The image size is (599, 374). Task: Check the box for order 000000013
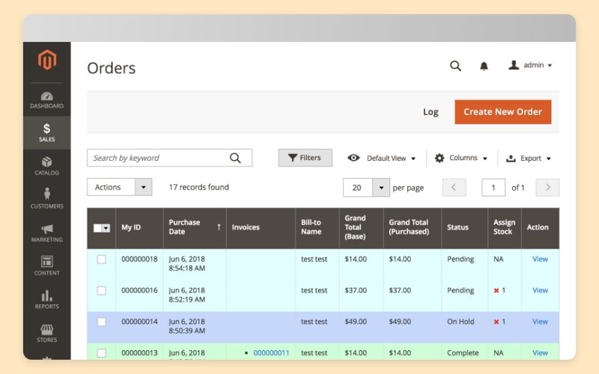(x=102, y=353)
